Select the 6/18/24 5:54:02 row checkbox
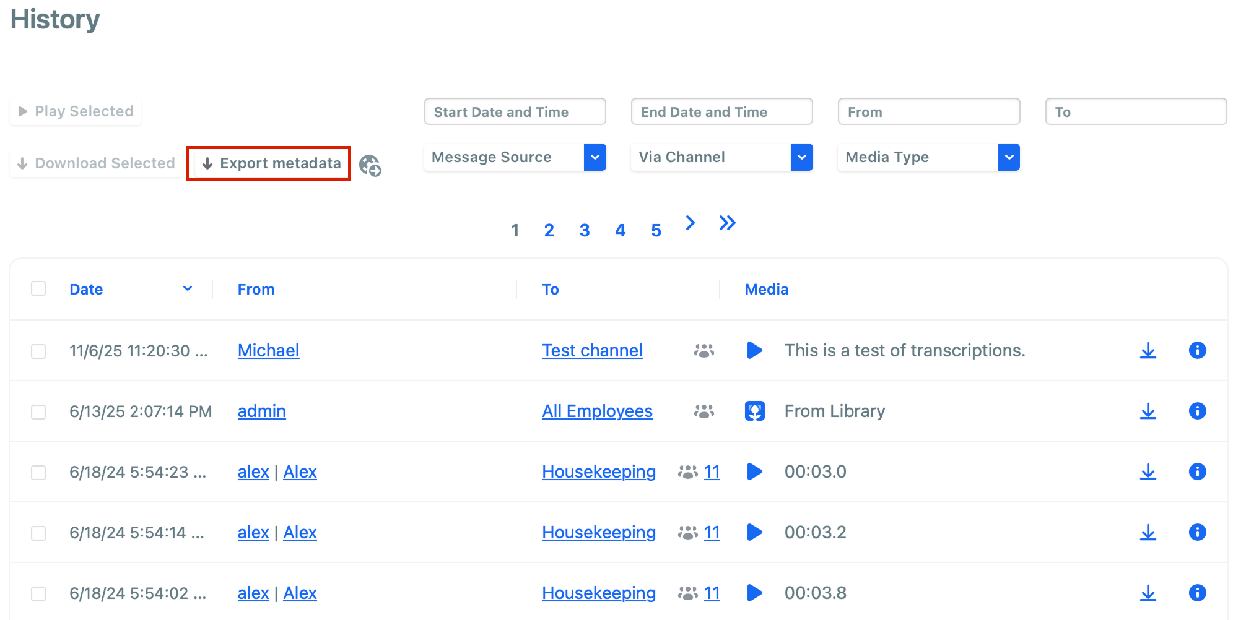 [38, 594]
